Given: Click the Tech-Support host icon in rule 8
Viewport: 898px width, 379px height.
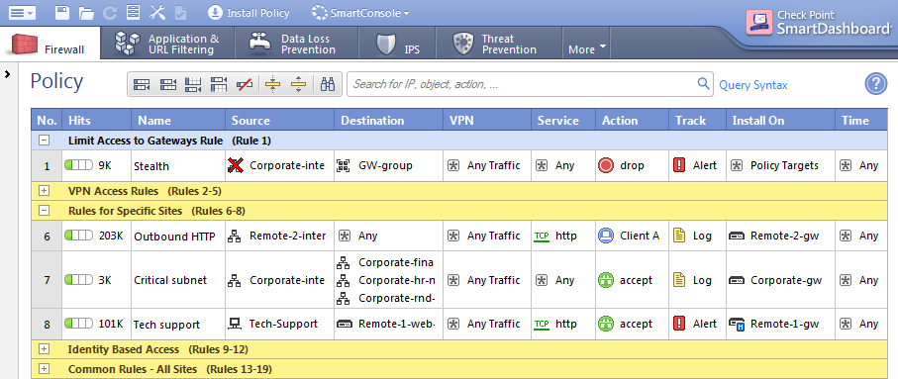Looking at the screenshot, I should click(234, 324).
